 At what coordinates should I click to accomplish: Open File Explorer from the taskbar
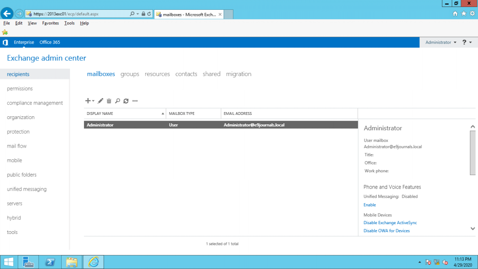pyautogui.click(x=71, y=262)
